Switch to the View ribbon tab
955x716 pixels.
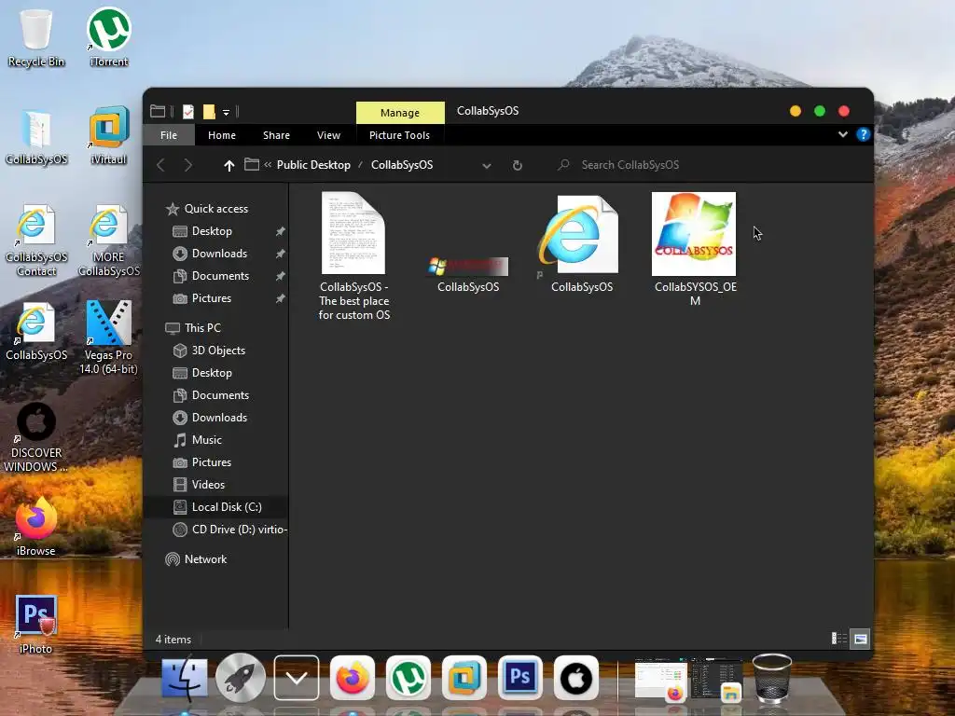[x=329, y=135]
